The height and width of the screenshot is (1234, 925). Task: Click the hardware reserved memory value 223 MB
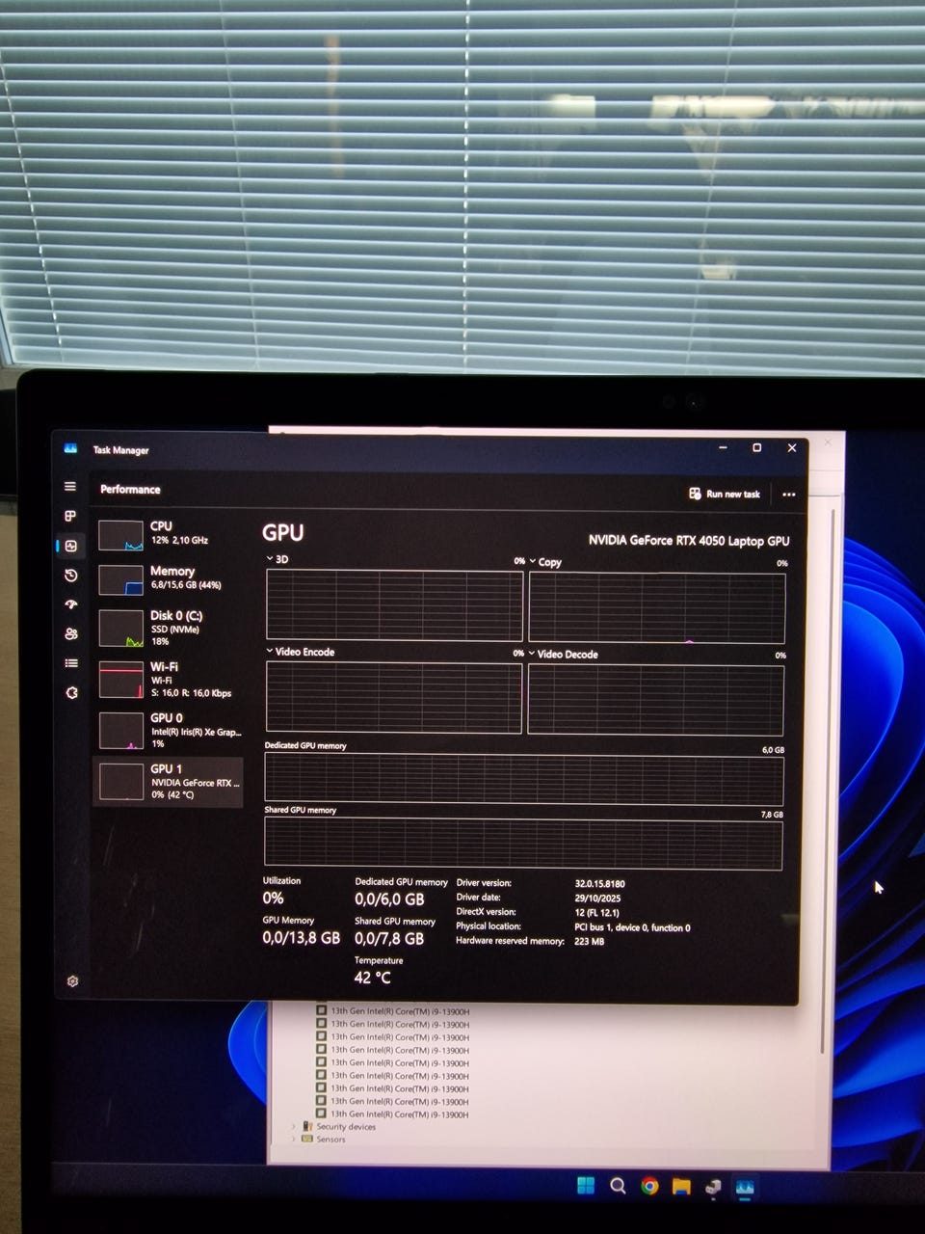[589, 941]
